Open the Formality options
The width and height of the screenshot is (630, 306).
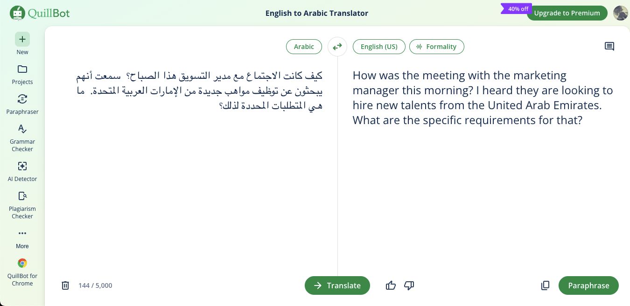[x=437, y=47]
